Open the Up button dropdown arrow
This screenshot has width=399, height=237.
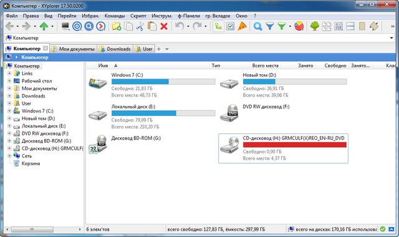click(x=52, y=26)
